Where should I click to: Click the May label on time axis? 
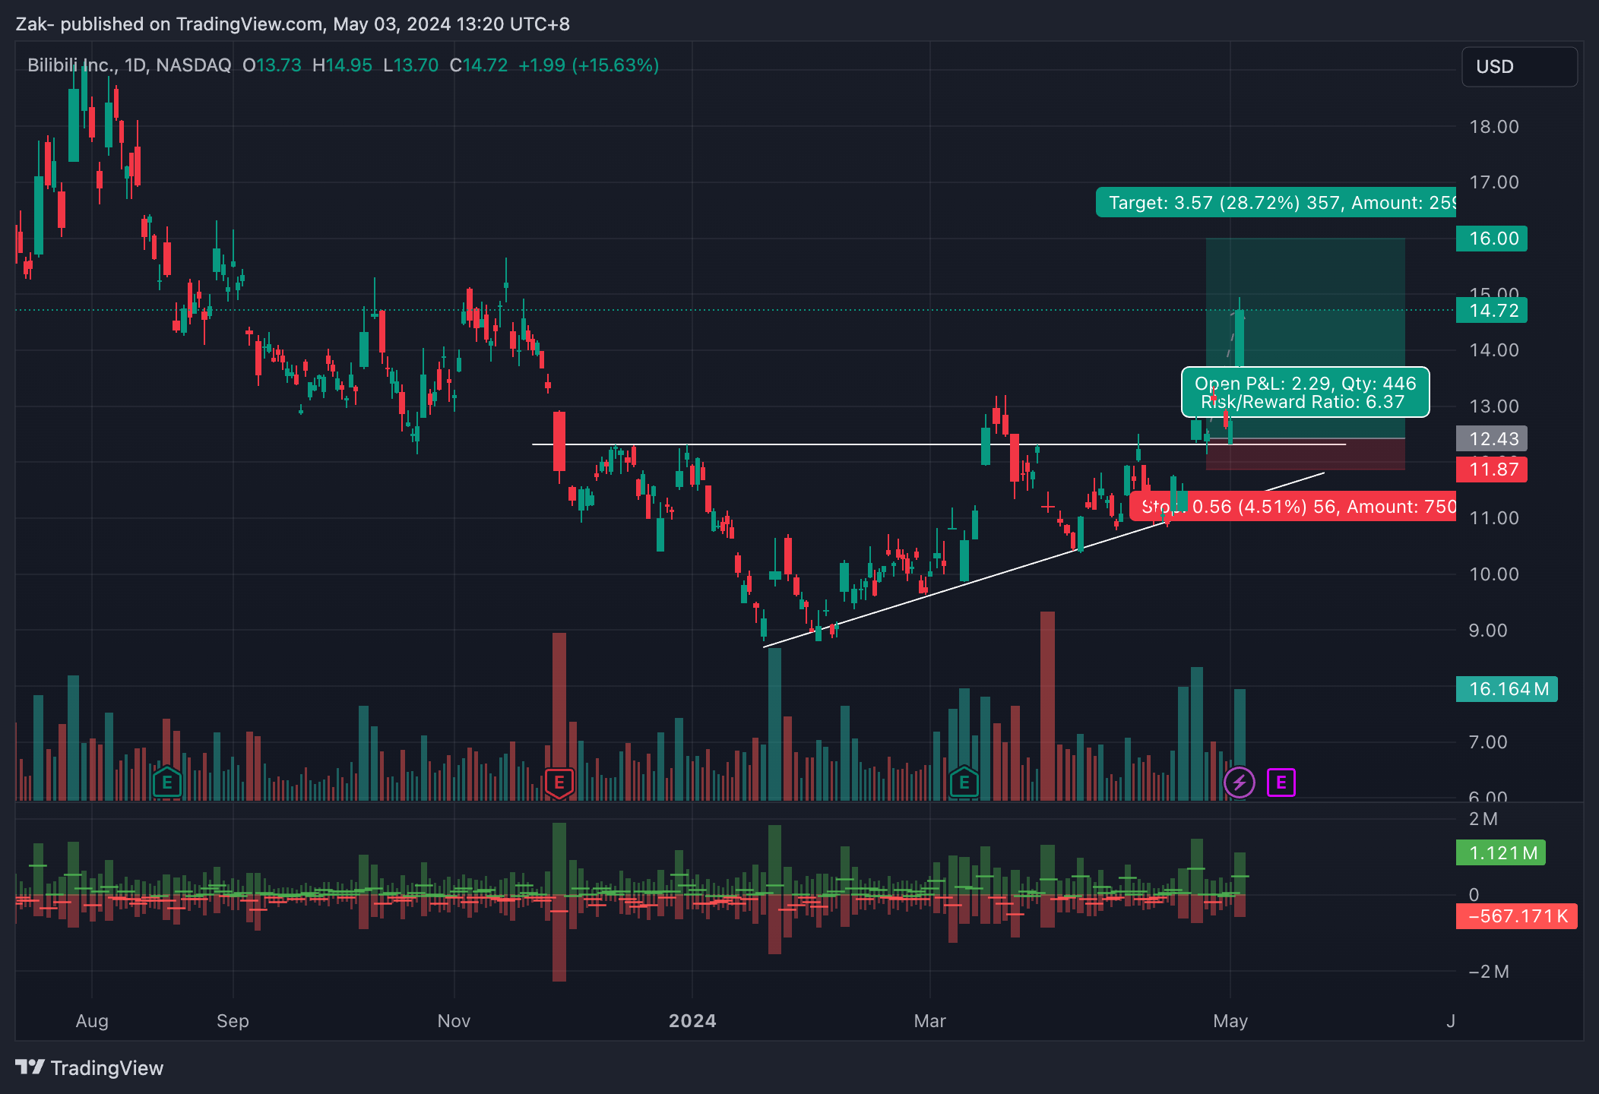[x=1230, y=1021]
